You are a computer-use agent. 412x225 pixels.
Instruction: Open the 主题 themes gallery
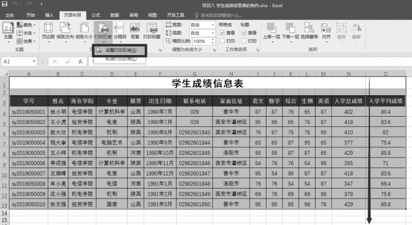8,32
